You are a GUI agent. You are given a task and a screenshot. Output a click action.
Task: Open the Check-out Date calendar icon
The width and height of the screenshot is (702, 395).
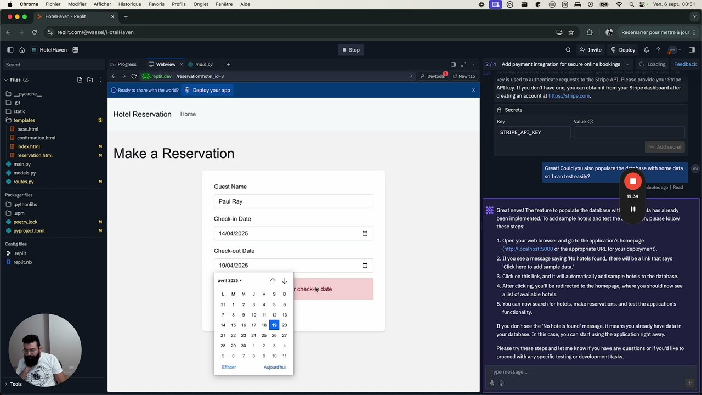[x=365, y=266]
